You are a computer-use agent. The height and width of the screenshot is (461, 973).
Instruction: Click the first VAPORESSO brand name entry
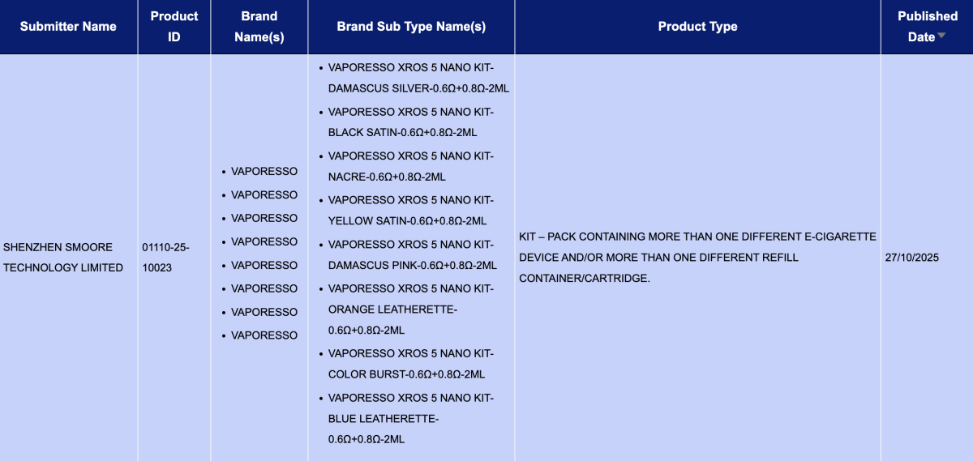pos(264,171)
